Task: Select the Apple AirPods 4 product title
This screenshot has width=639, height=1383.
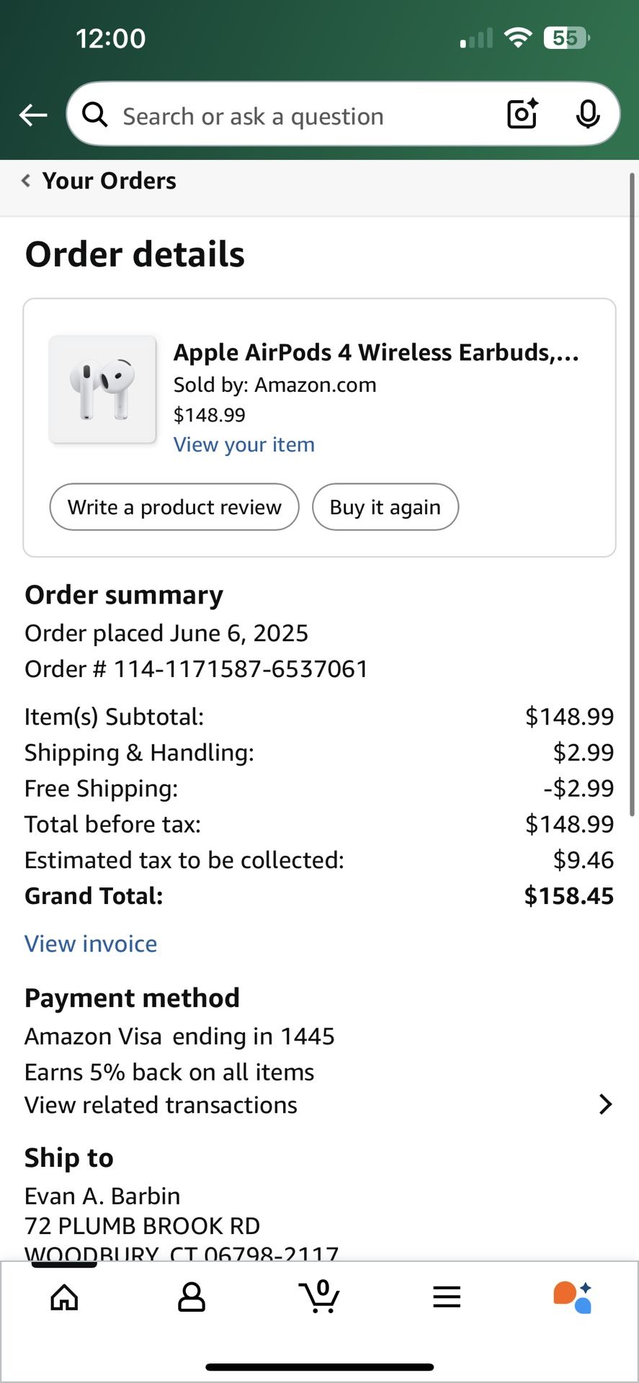Action: (x=377, y=352)
